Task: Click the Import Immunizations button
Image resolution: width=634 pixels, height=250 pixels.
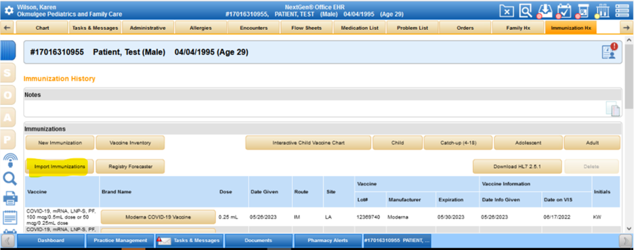Action: click(x=60, y=166)
